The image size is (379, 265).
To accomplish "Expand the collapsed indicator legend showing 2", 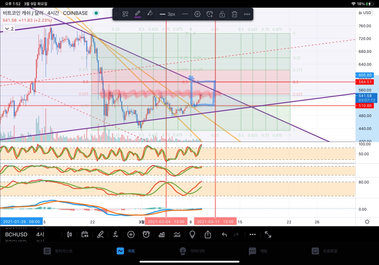I will (9, 28).
